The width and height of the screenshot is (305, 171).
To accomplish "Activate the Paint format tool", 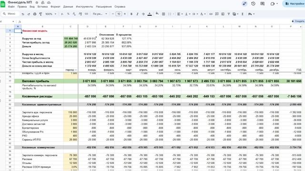I will 41,14.
